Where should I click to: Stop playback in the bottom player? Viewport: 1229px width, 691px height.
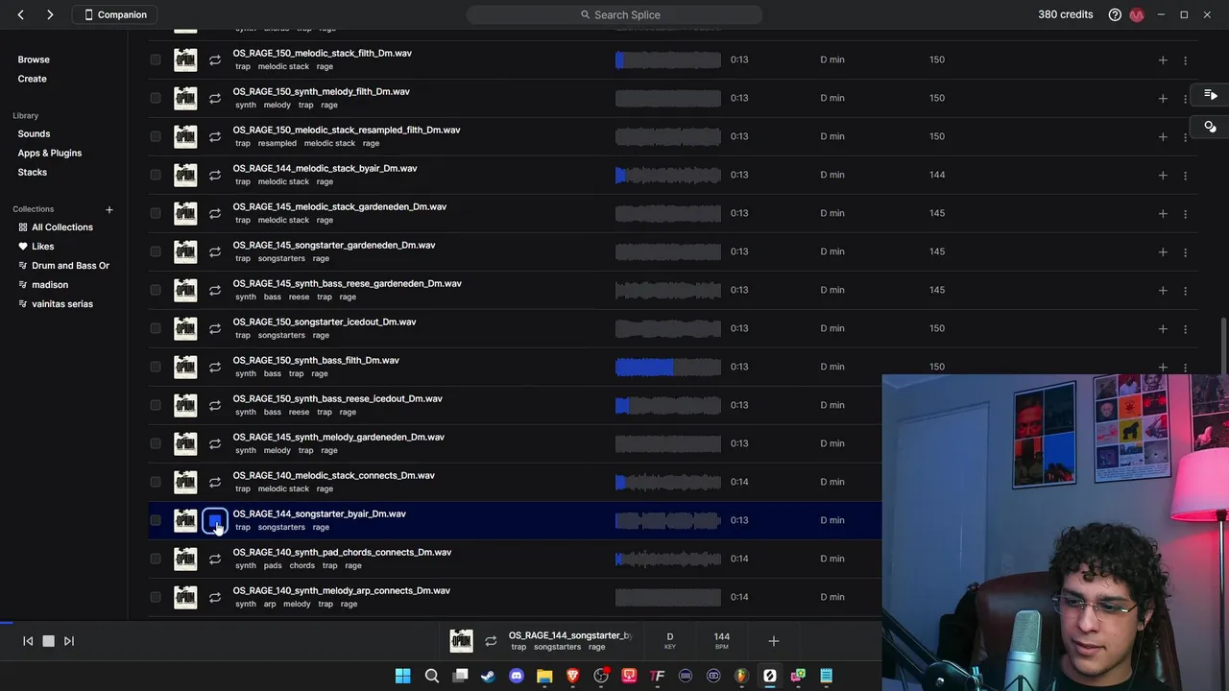[x=48, y=641]
